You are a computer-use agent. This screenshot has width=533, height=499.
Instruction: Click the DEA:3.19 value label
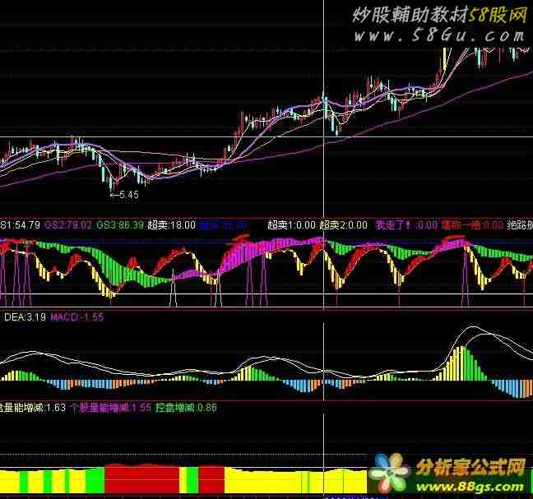pos(25,317)
